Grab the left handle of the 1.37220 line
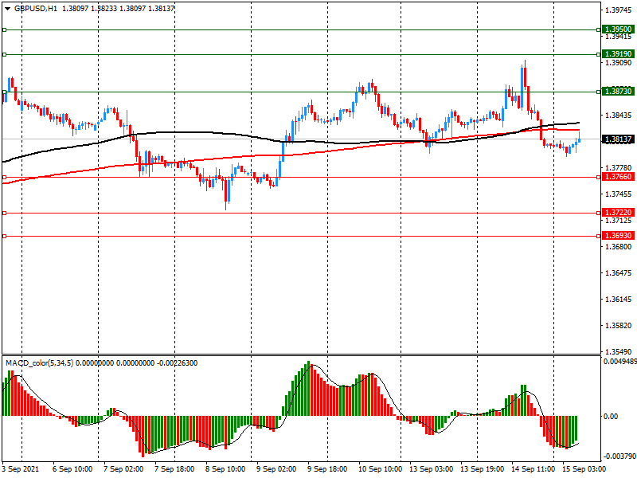 (x=5, y=213)
